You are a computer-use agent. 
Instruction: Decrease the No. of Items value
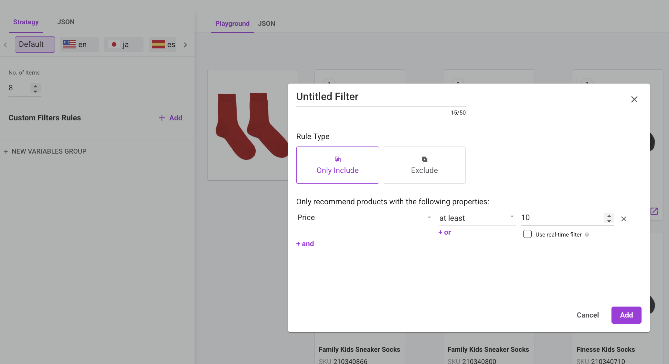point(36,91)
